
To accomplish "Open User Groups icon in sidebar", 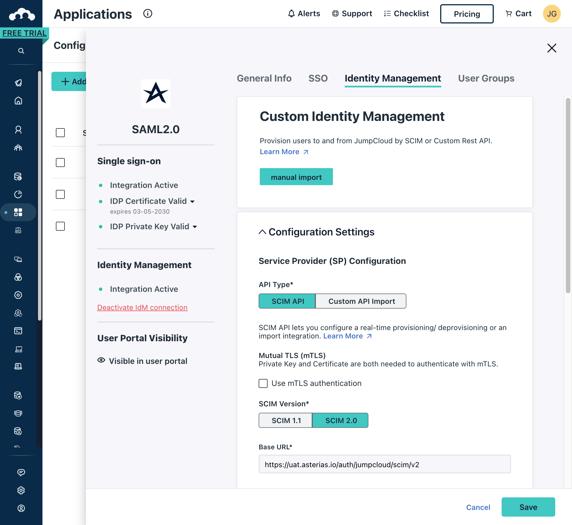I will click(18, 148).
